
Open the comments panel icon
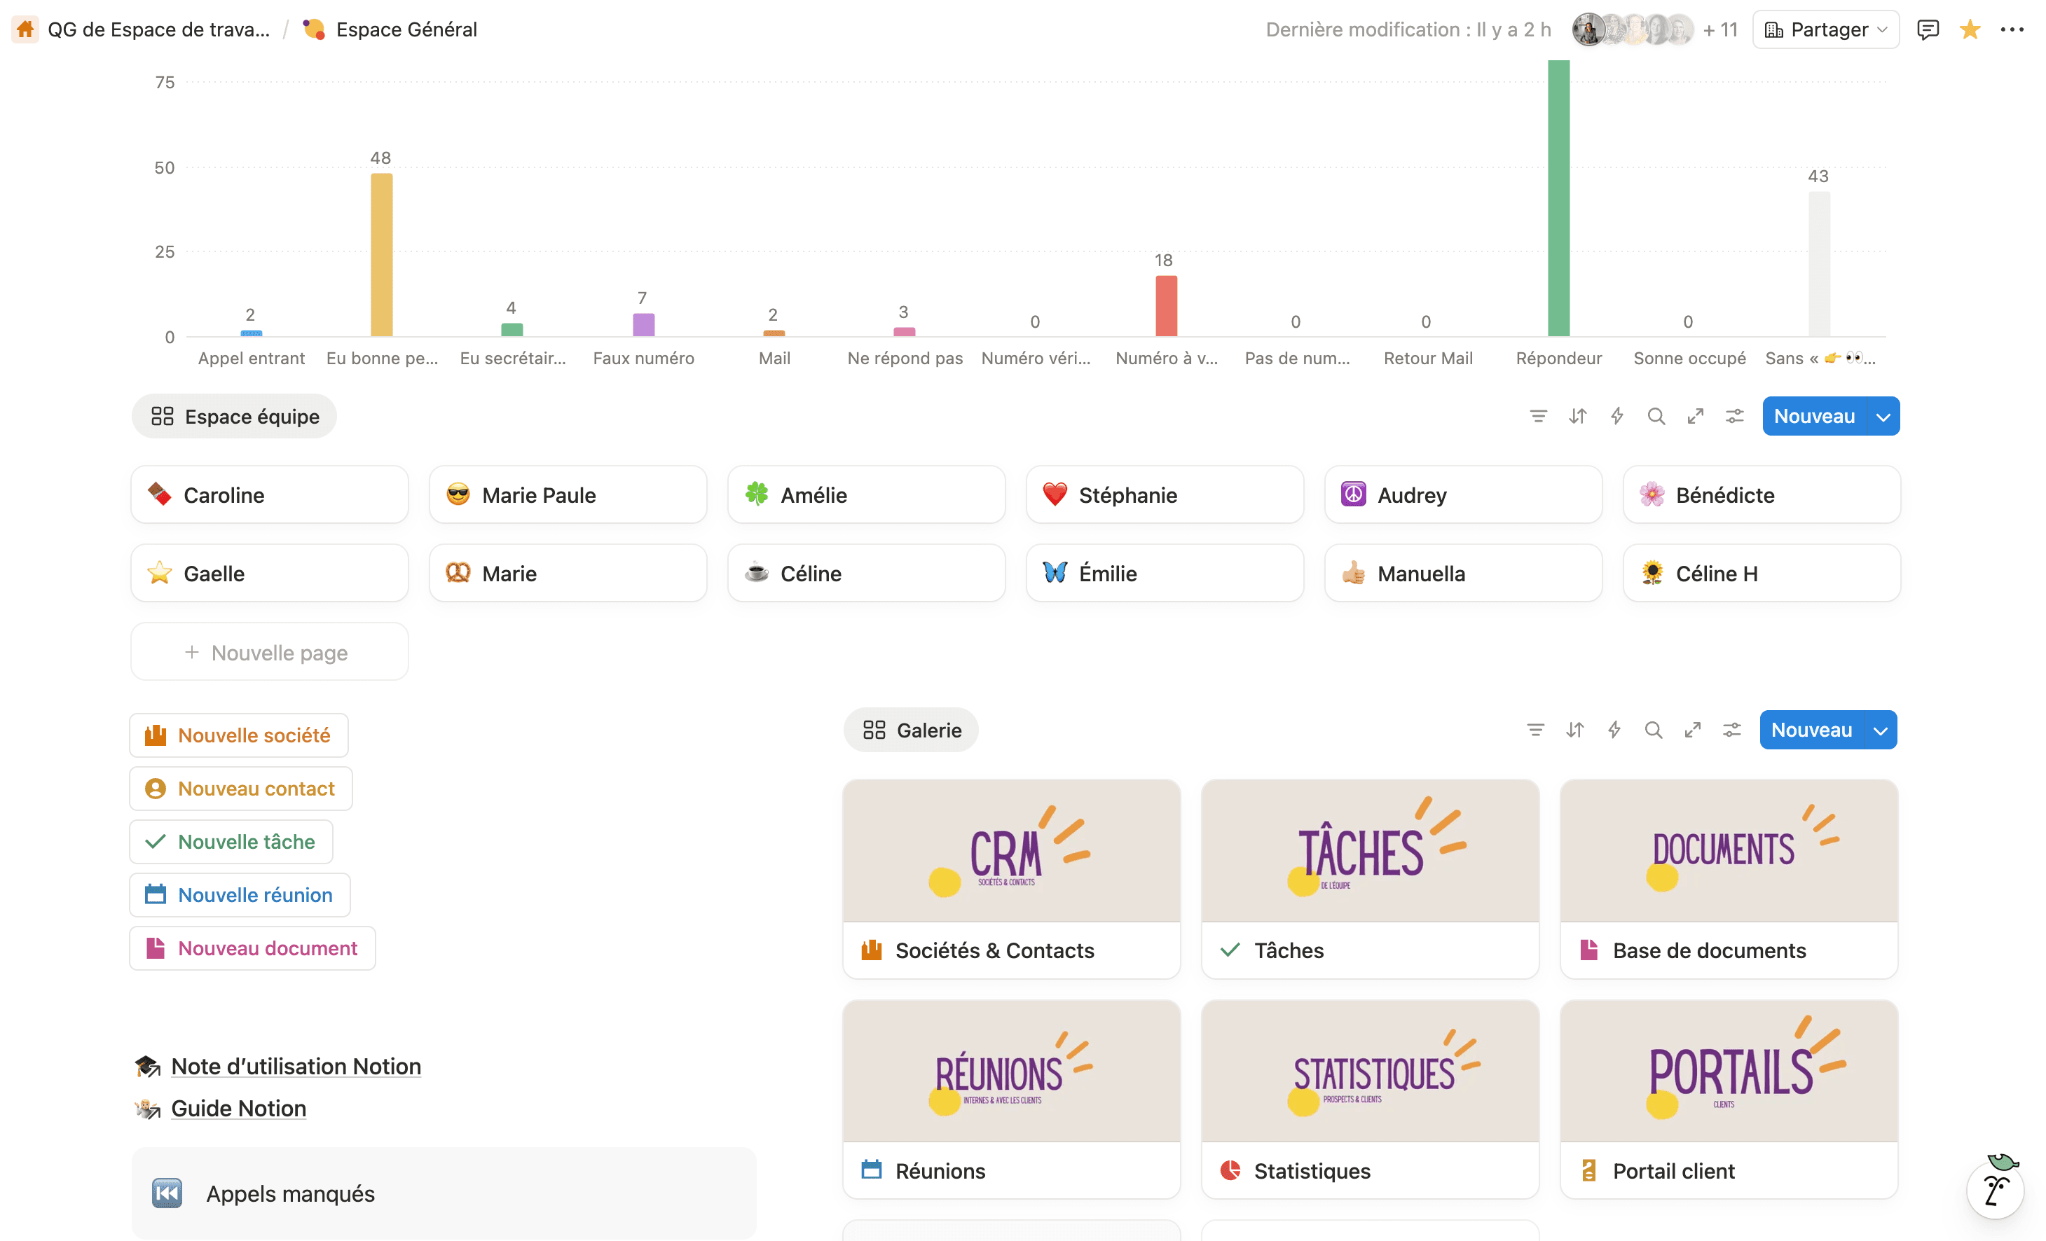pos(1928,30)
